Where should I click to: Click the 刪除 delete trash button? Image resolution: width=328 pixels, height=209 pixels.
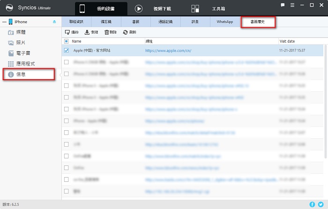click(111, 32)
